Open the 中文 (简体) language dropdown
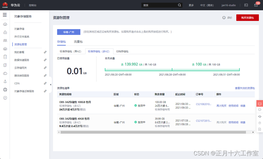Viewport: 263px width, 159px height. (x=207, y=5)
